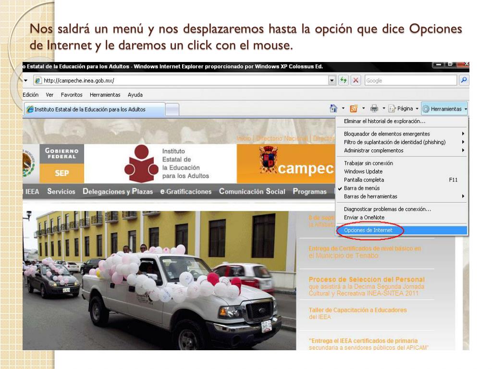492x369 pixels.
Task: Select Trabajar sin conexión
Action: point(401,163)
